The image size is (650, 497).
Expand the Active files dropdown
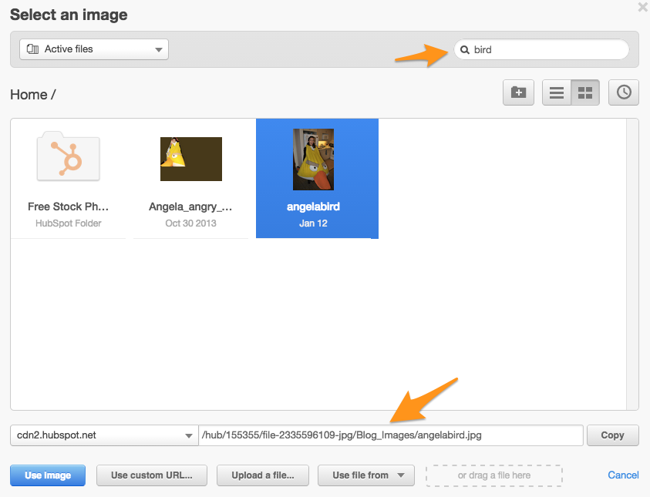(x=94, y=49)
